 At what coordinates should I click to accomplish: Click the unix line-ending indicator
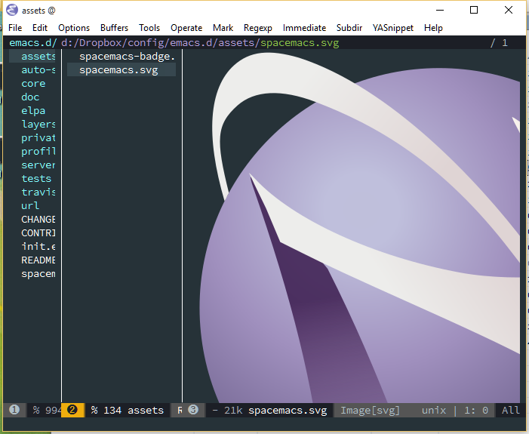434,411
